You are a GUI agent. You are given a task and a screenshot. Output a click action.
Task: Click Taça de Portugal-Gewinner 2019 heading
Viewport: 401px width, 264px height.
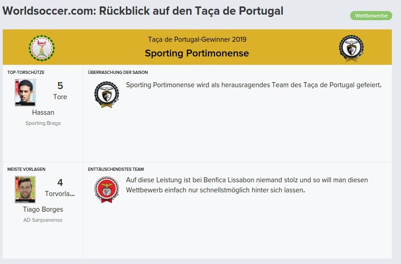point(197,39)
